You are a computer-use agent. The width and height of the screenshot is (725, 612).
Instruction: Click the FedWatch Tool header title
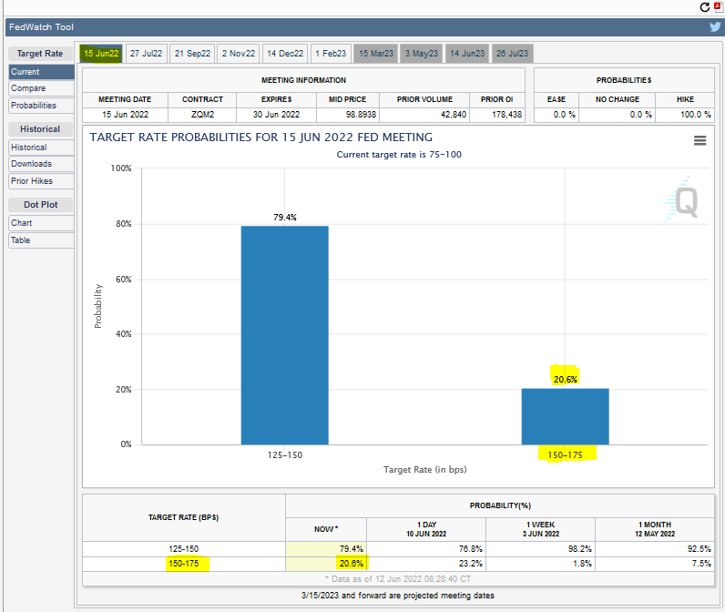tap(41, 27)
